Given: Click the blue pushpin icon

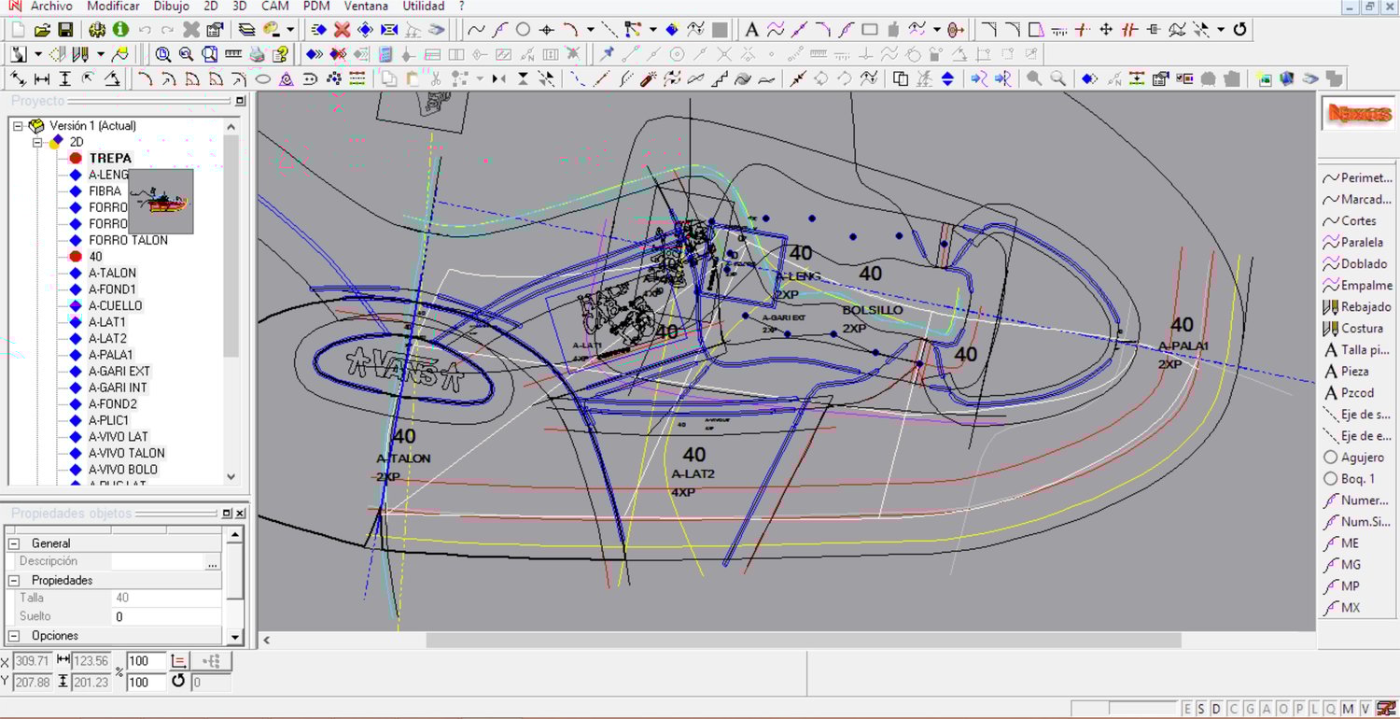Looking at the screenshot, I should 608,54.
